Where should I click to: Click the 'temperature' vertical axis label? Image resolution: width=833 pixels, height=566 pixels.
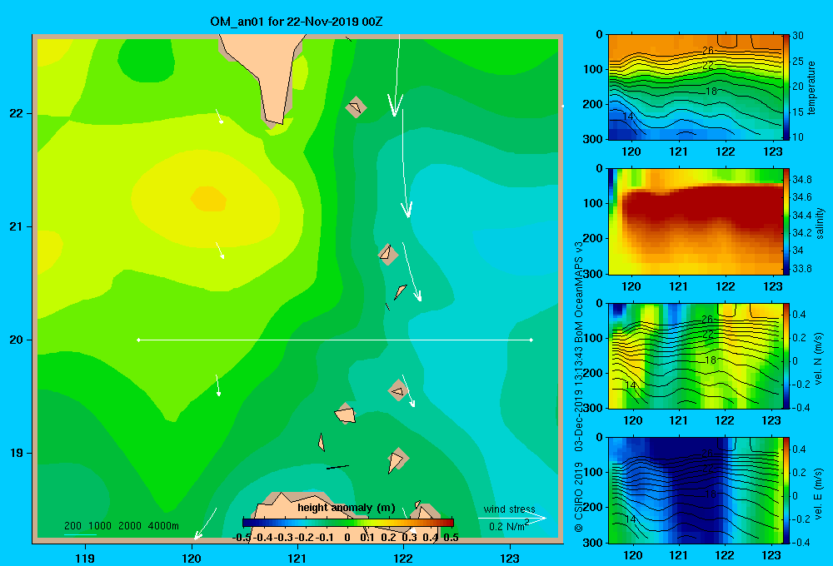(811, 87)
